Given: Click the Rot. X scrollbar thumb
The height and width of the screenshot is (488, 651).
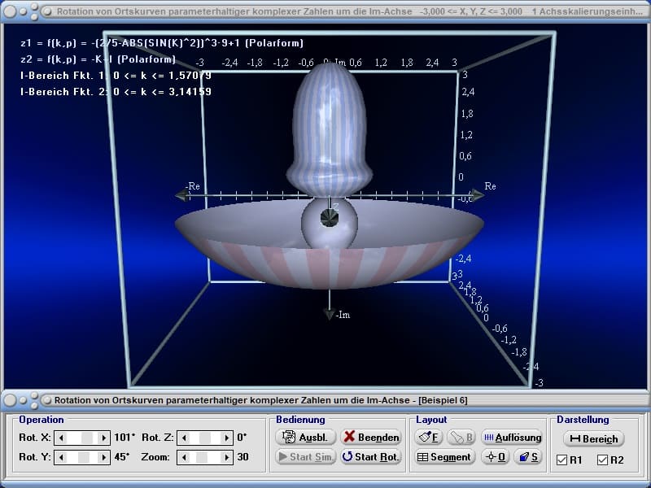Looking at the screenshot, I should [87, 438].
